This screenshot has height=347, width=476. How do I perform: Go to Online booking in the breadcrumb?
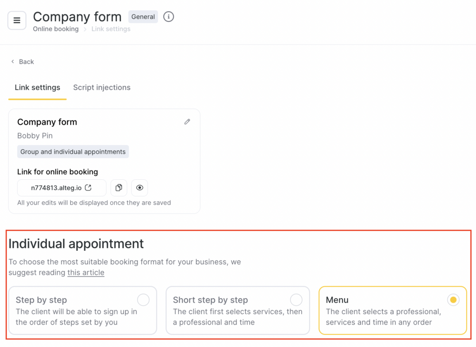[x=56, y=29]
